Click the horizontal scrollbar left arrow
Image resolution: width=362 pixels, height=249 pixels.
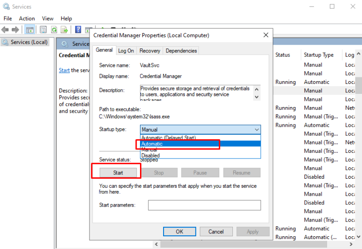156,244
